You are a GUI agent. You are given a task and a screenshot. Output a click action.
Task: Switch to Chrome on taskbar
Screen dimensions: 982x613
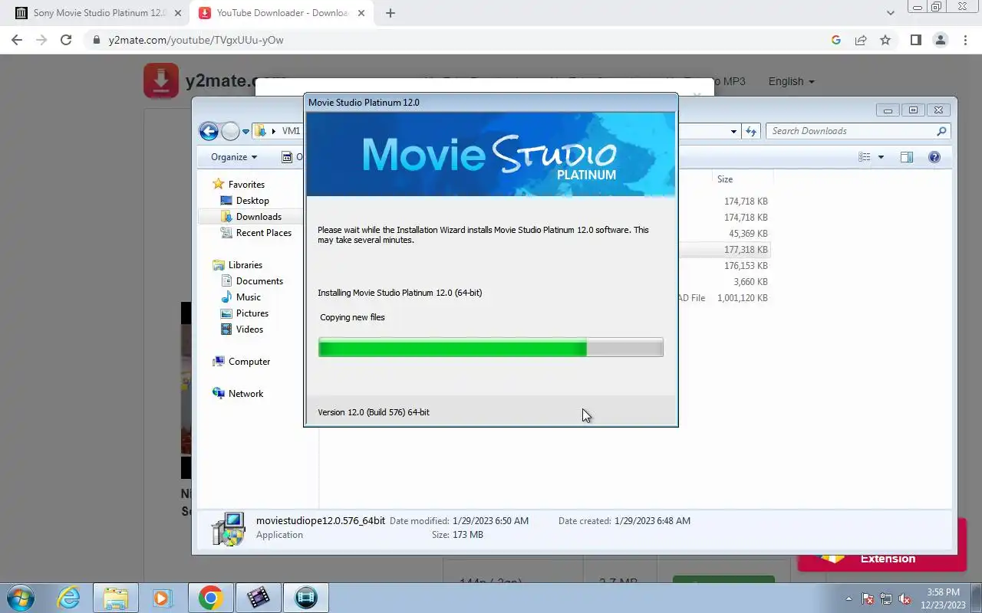pos(210,598)
